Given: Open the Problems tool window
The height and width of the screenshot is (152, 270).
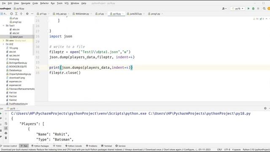Looking at the screenshot, I should click(92, 146).
